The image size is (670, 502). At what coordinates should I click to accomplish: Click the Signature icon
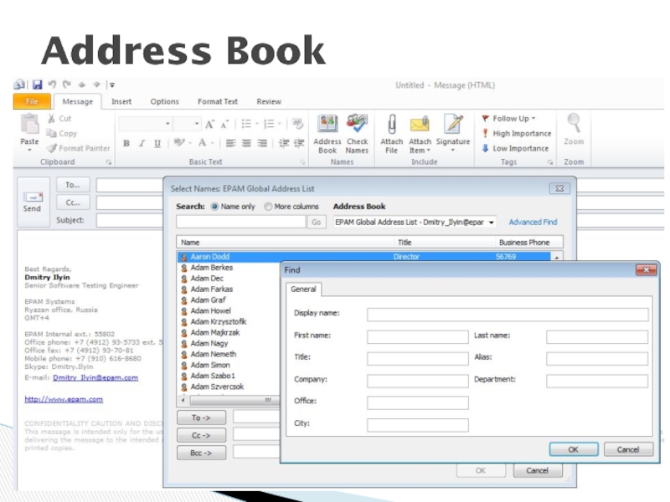pos(453,125)
